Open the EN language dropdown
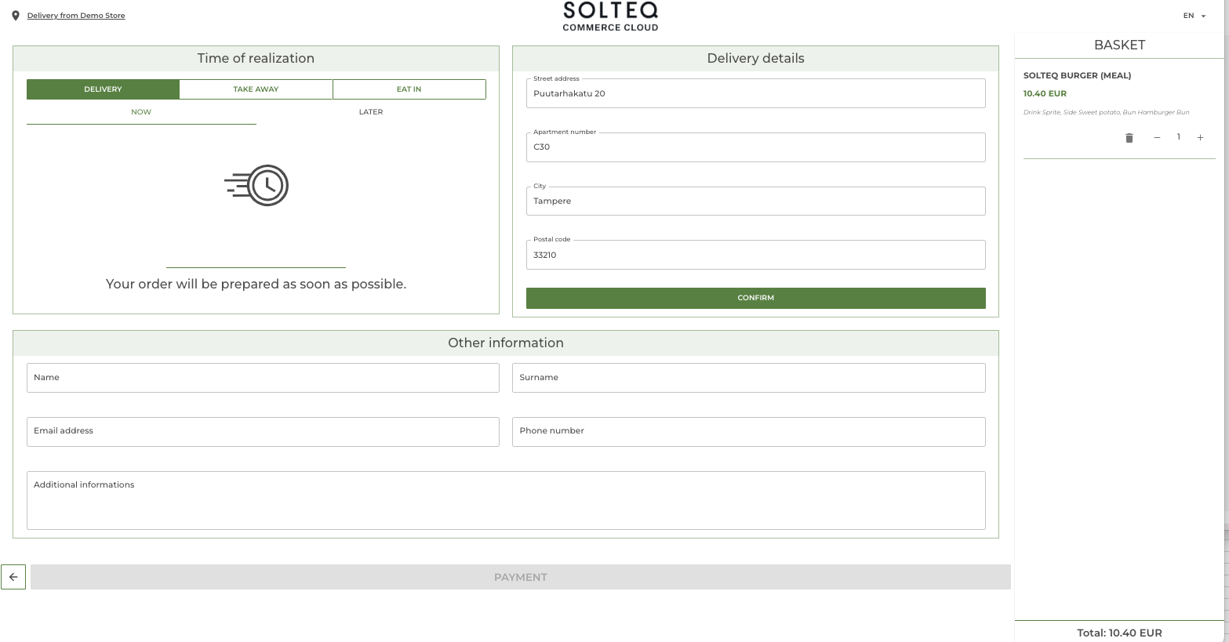The height and width of the screenshot is (642, 1229). 1194,16
